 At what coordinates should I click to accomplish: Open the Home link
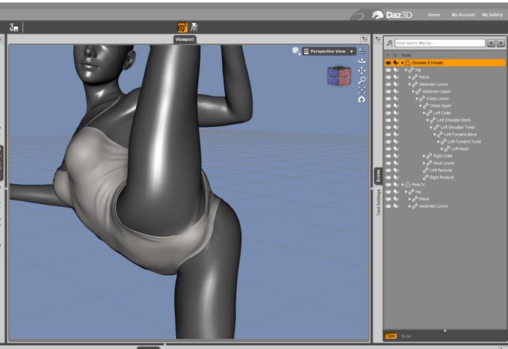[x=434, y=15]
